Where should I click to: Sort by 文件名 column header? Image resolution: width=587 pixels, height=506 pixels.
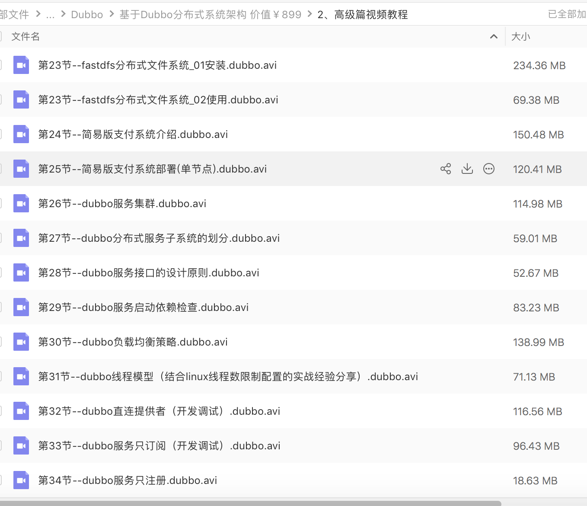pyautogui.click(x=26, y=37)
